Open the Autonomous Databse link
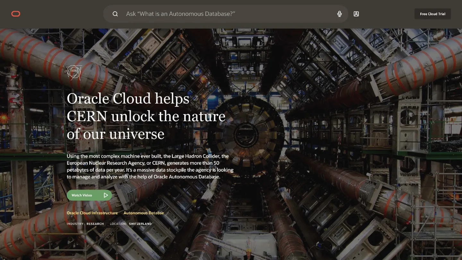 (x=144, y=213)
